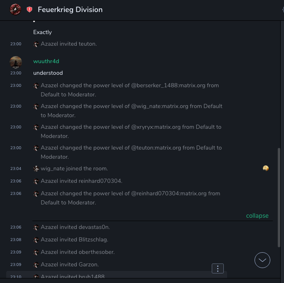Collapse the grouped membership events
Screen dimensions: 284x283
click(257, 216)
